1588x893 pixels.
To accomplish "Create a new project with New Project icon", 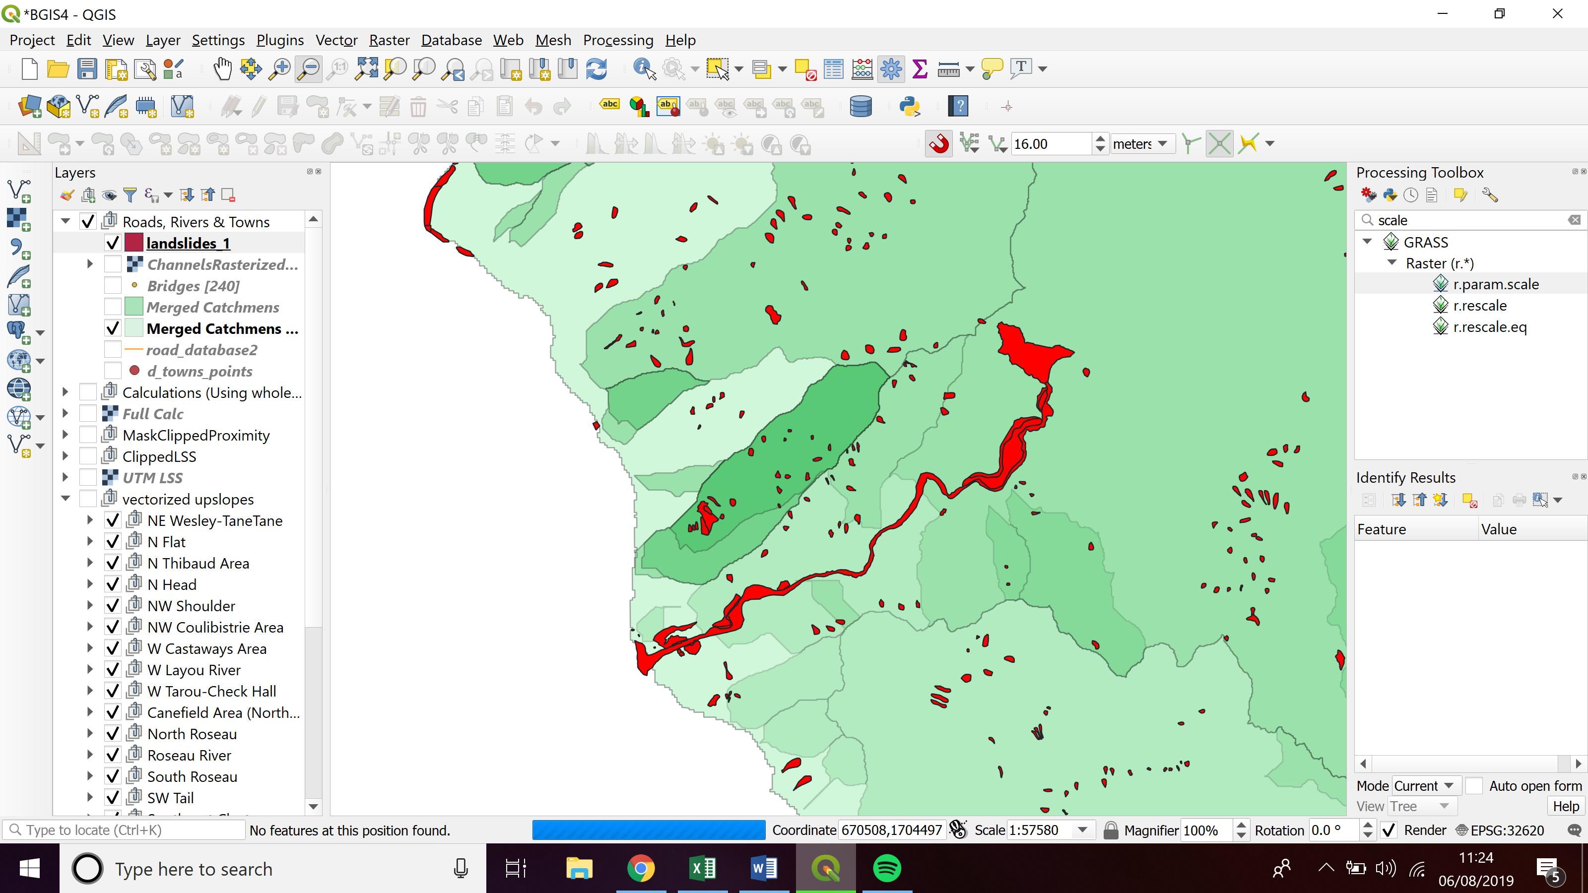I will [29, 68].
